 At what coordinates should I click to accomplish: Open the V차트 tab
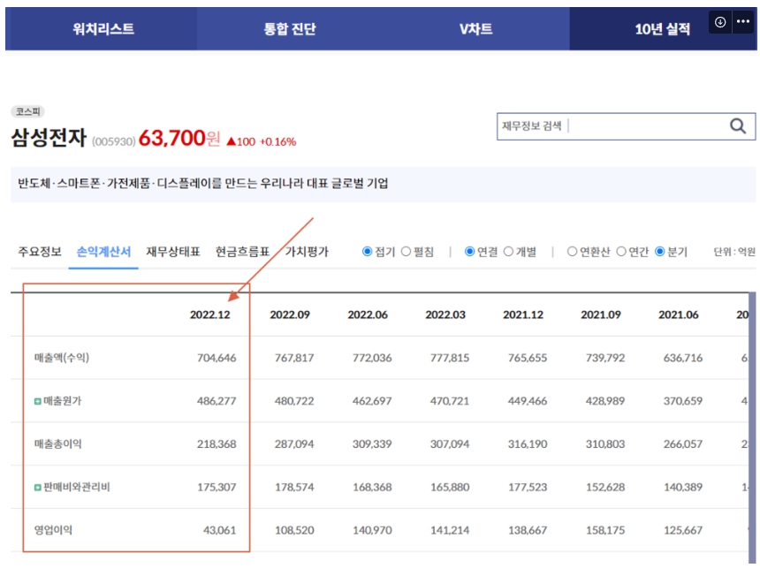click(x=476, y=29)
